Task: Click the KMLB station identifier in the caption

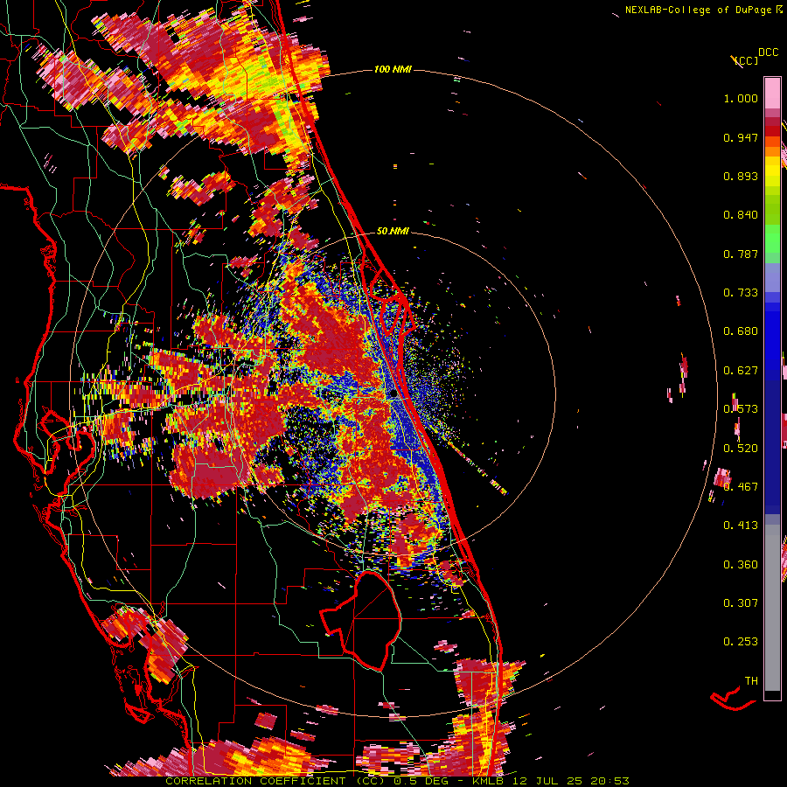Action: click(488, 781)
